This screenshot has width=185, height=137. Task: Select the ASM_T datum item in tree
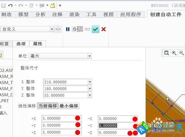(6, 82)
